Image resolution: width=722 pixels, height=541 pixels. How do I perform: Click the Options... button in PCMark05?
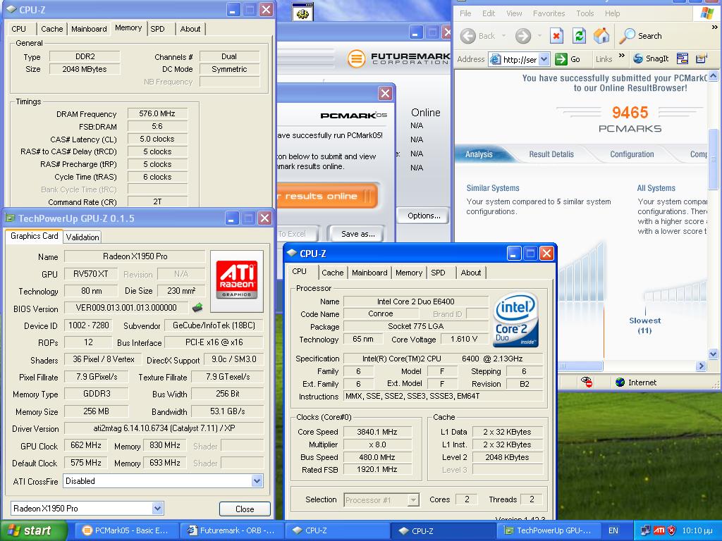tap(424, 216)
